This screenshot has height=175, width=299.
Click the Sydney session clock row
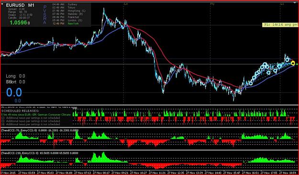[65, 4]
